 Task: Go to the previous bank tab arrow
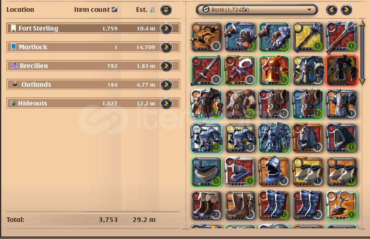[332, 10]
